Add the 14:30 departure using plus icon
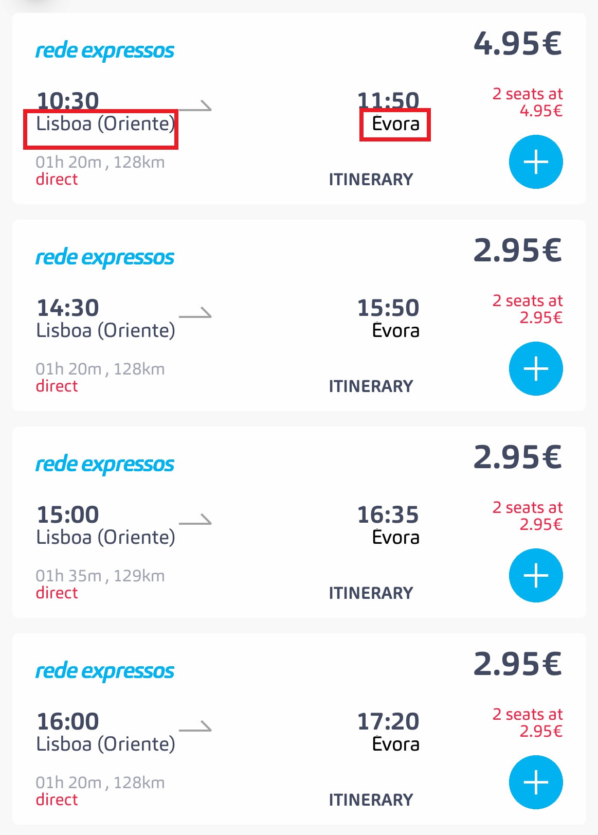 (536, 369)
